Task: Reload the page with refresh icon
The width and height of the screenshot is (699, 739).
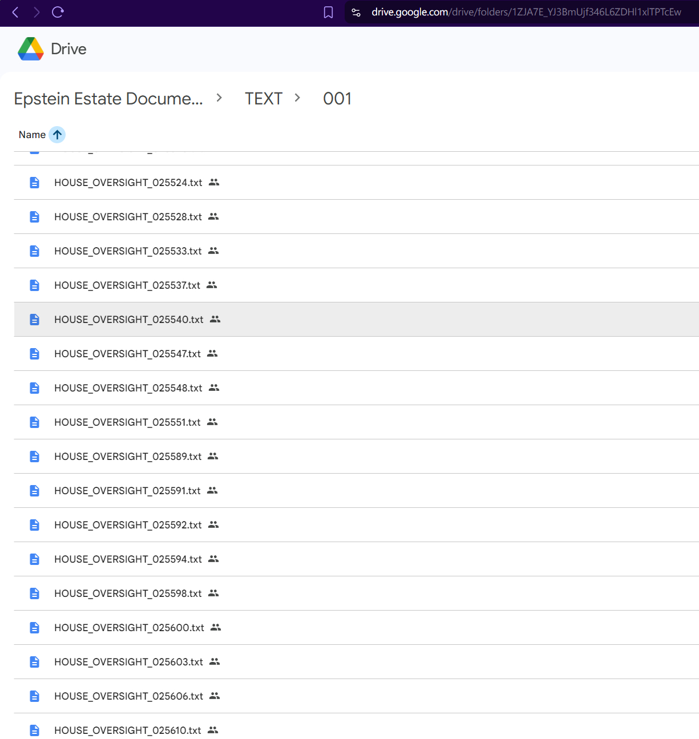Action: (58, 12)
